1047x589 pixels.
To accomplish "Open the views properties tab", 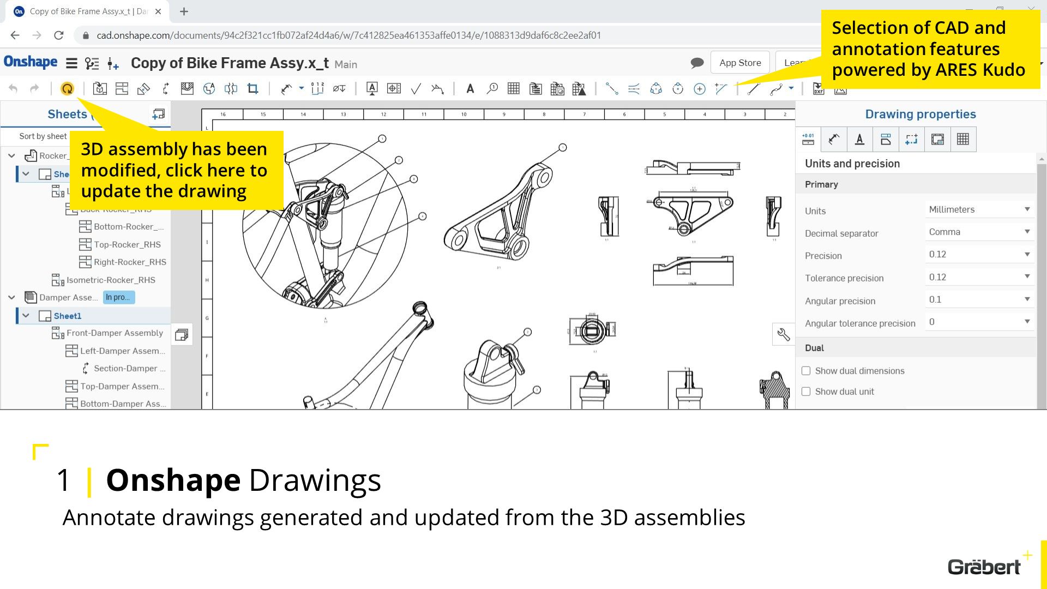I will click(886, 139).
